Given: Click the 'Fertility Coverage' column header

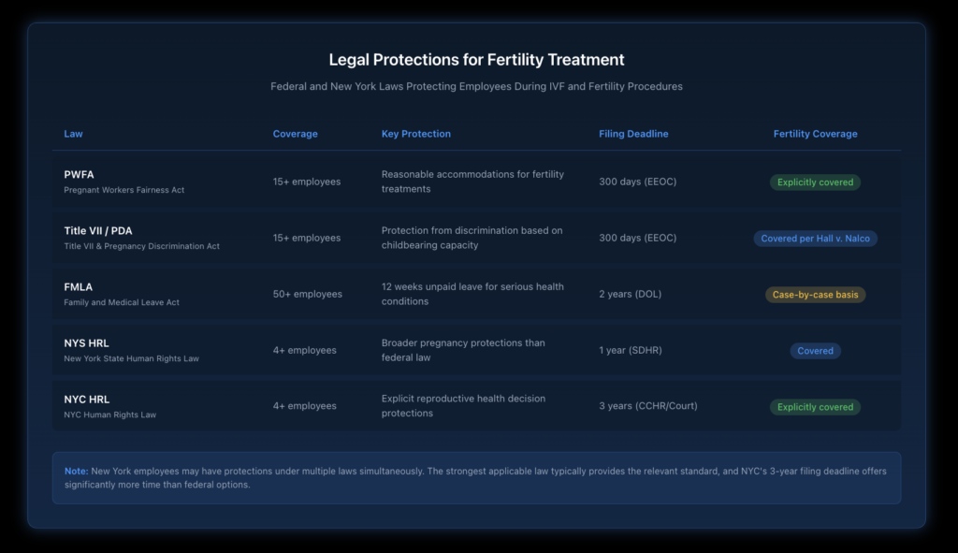Looking at the screenshot, I should 815,134.
